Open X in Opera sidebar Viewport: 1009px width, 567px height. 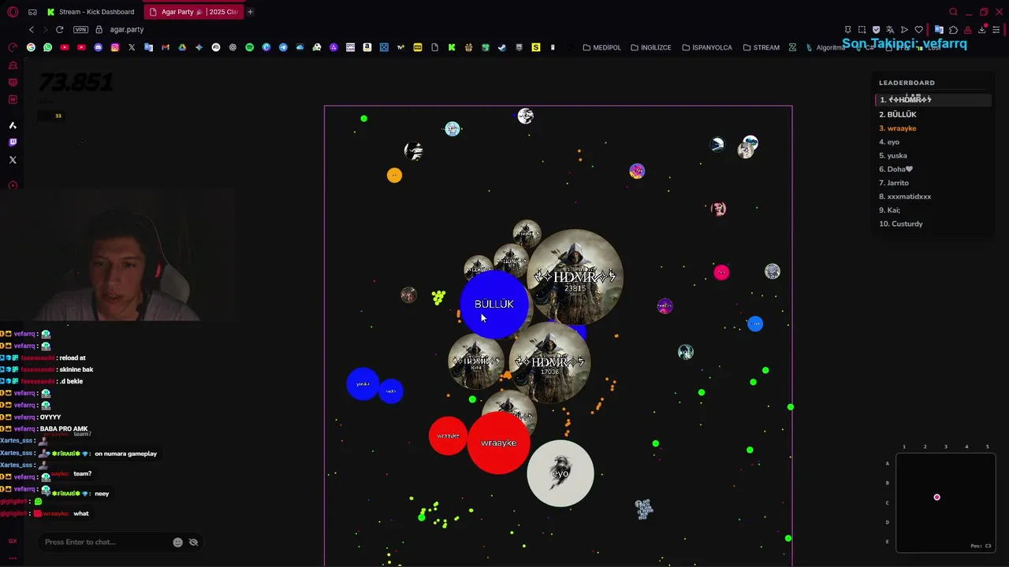(x=13, y=160)
